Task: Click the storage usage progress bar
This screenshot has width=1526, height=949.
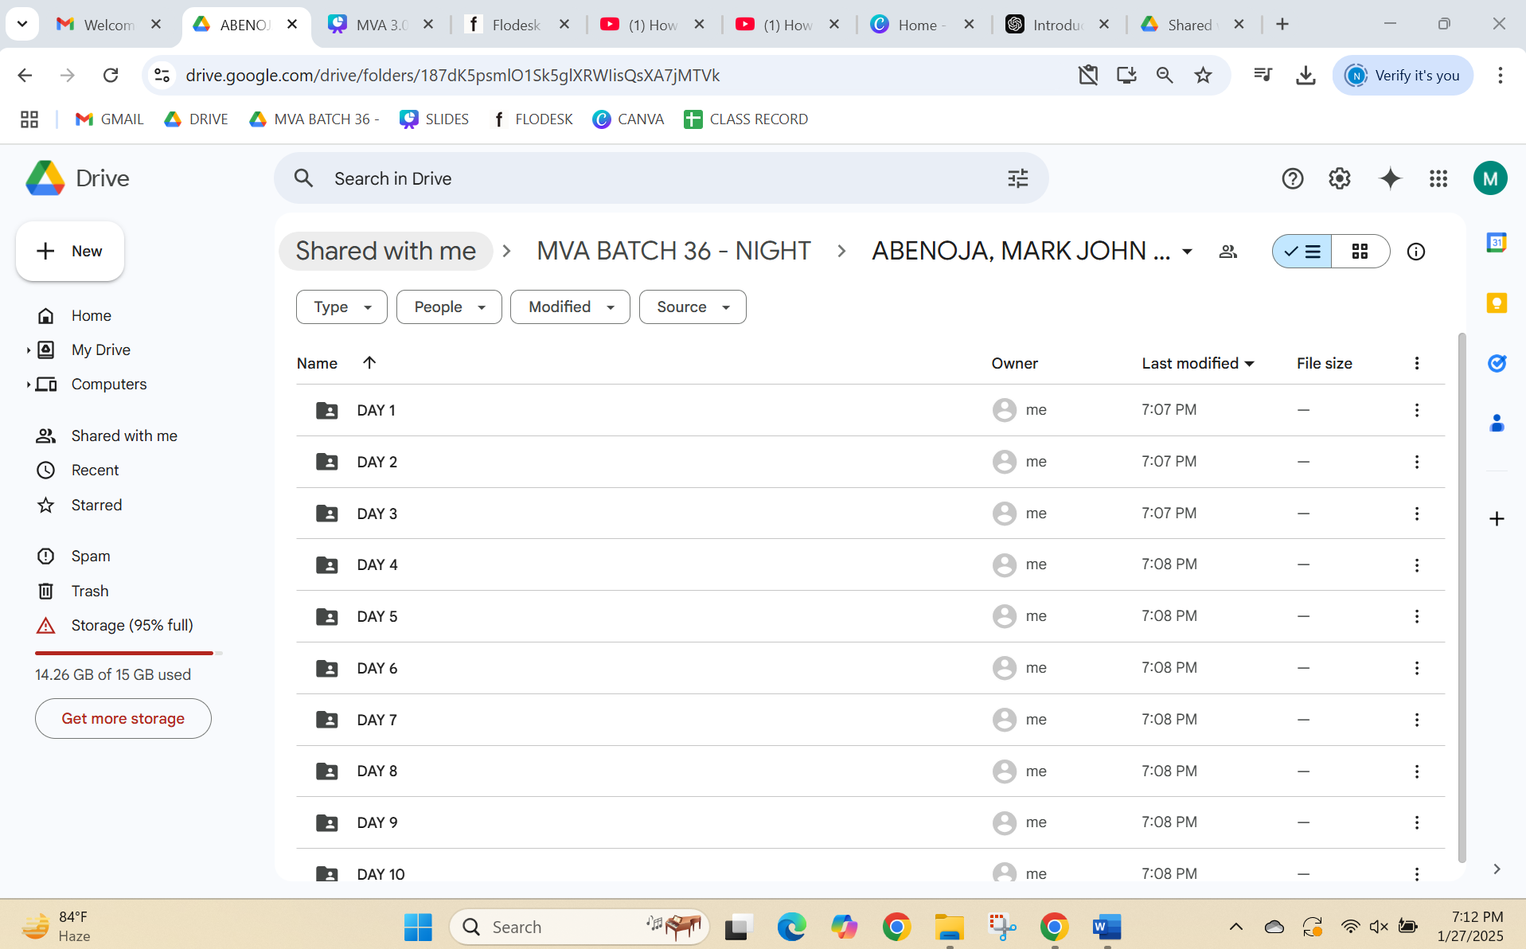Action: (x=128, y=653)
